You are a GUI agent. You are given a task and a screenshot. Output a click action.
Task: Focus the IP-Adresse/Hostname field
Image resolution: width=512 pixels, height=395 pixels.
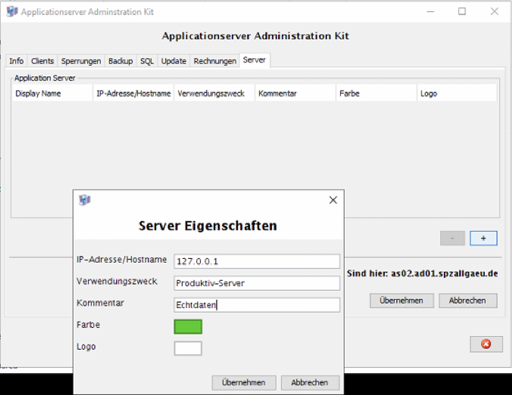[x=257, y=261]
